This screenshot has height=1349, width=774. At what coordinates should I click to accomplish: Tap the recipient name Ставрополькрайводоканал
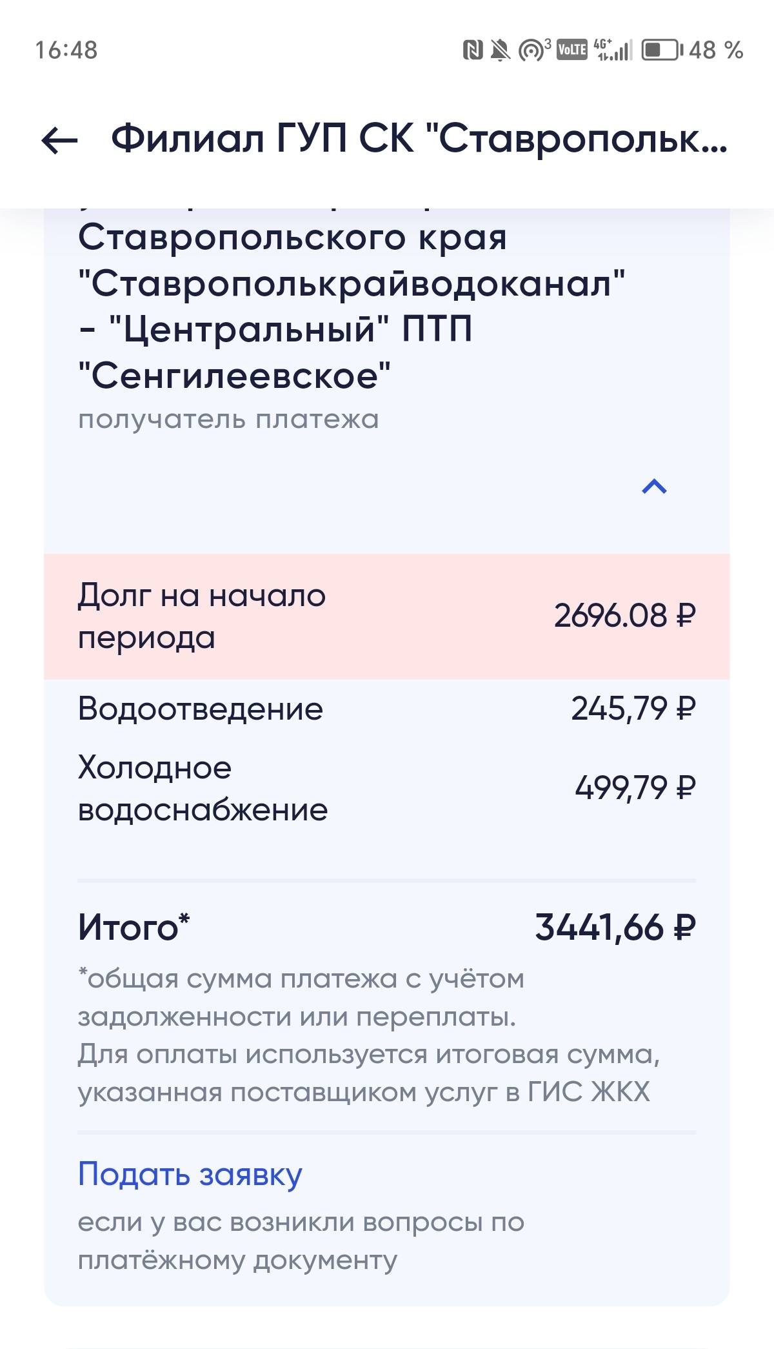(x=352, y=283)
